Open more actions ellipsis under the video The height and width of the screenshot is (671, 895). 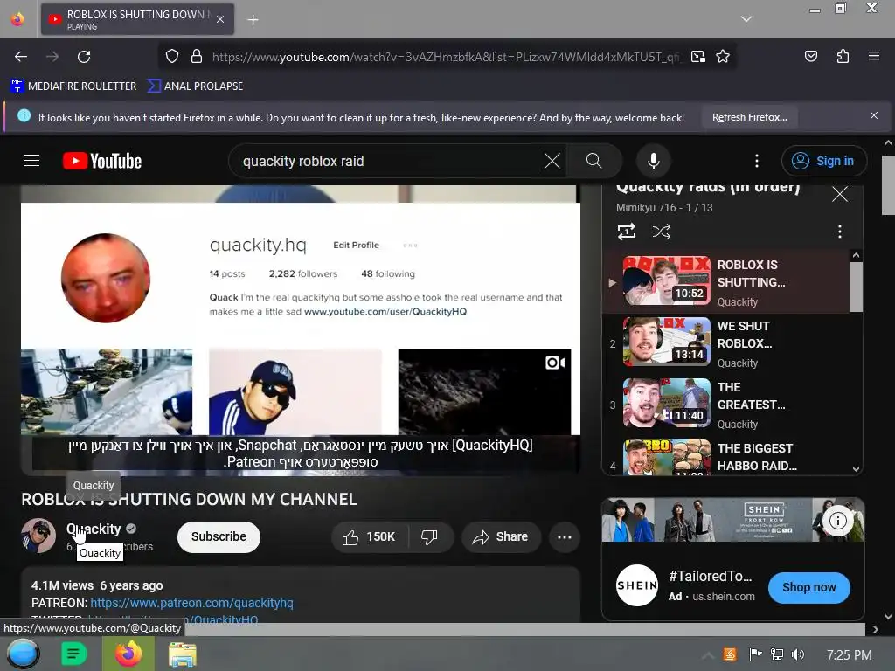(x=565, y=537)
